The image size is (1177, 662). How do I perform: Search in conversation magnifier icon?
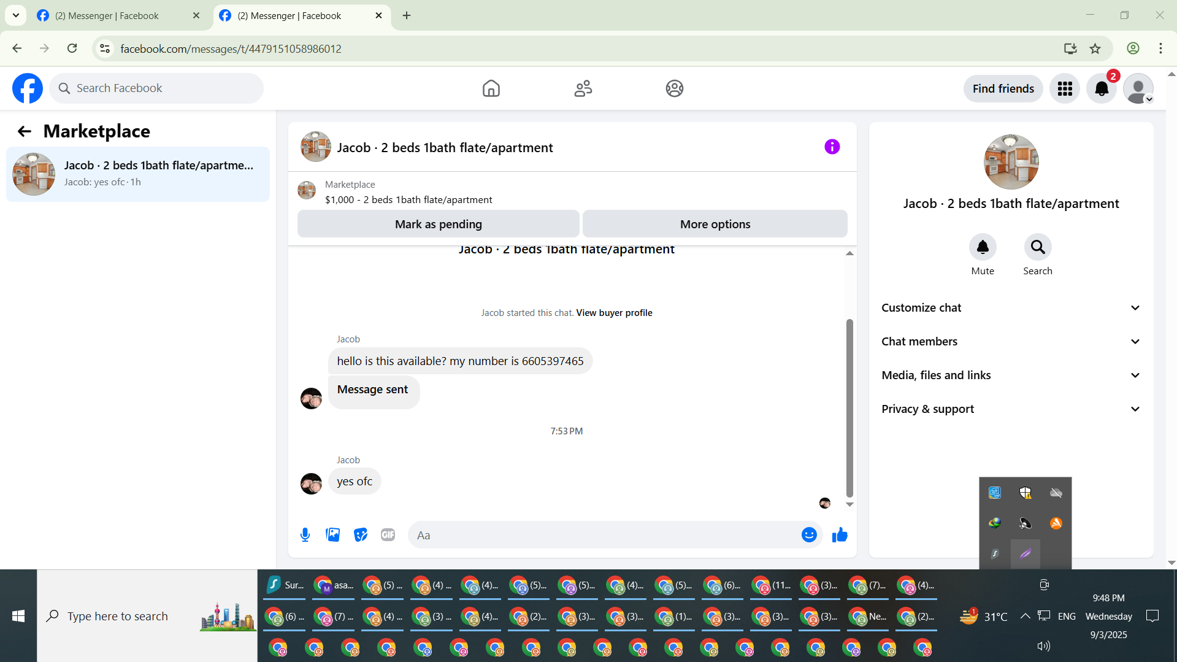click(x=1038, y=247)
